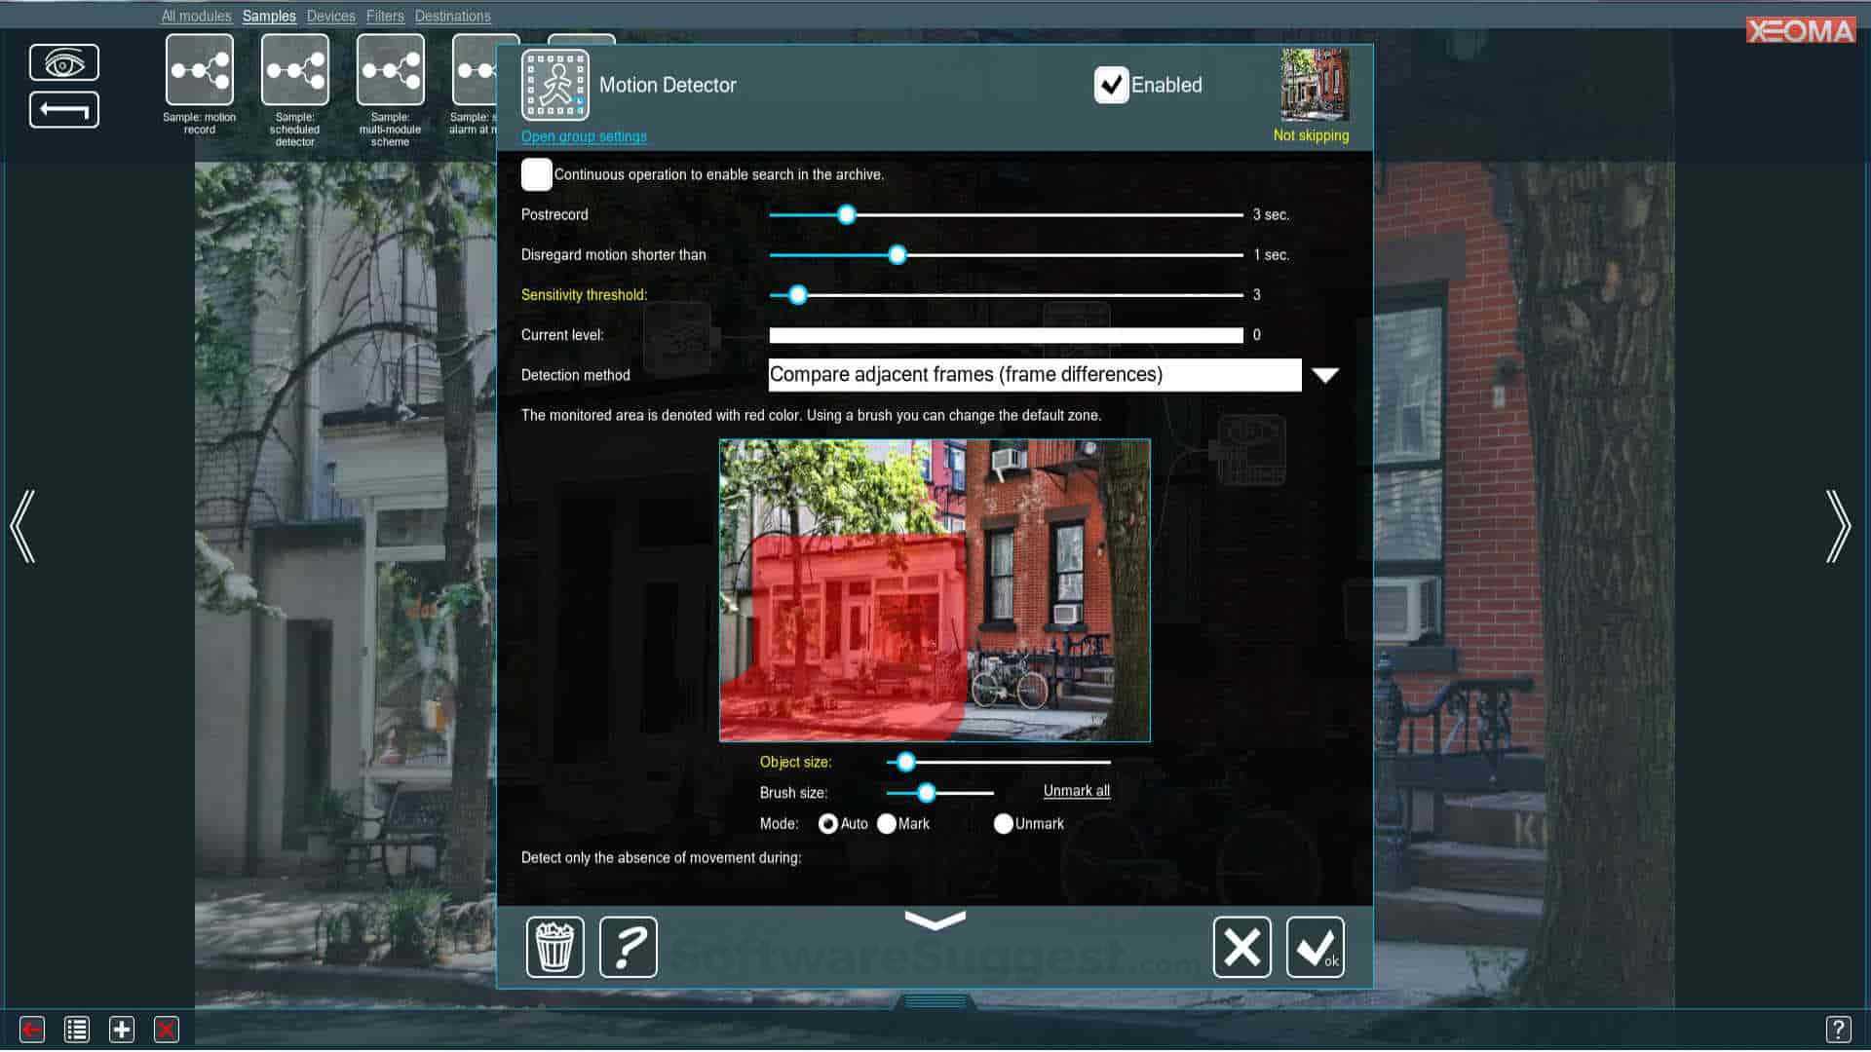Enable continuous operation for archive search
The height and width of the screenshot is (1052, 1871).
click(537, 174)
